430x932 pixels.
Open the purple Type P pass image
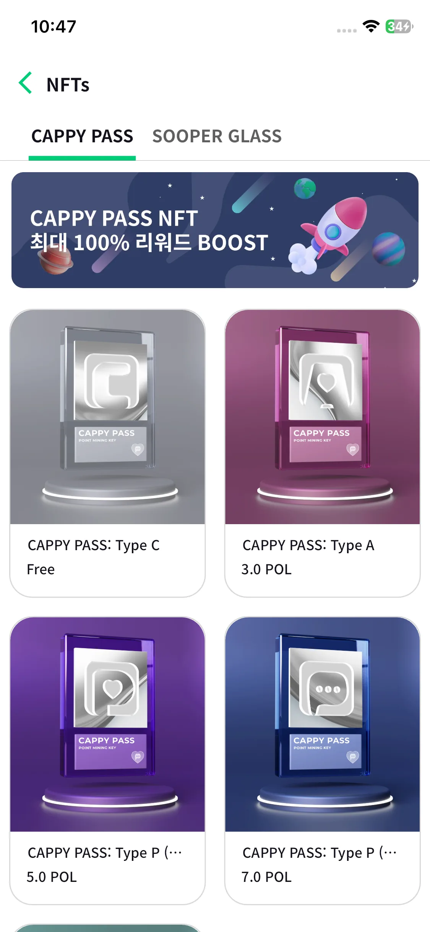pyautogui.click(x=107, y=724)
